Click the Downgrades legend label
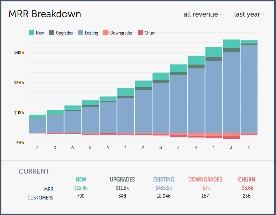This screenshot has width=276, height=215. click(x=121, y=33)
